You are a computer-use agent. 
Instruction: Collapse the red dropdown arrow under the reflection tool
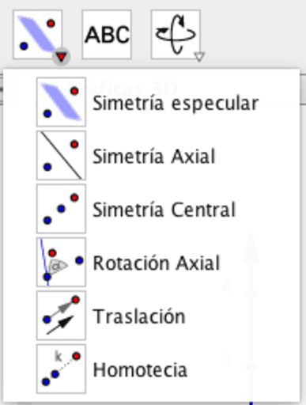coord(61,57)
